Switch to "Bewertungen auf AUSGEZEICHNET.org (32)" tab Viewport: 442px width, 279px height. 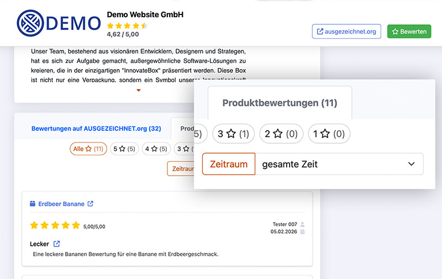click(96, 129)
